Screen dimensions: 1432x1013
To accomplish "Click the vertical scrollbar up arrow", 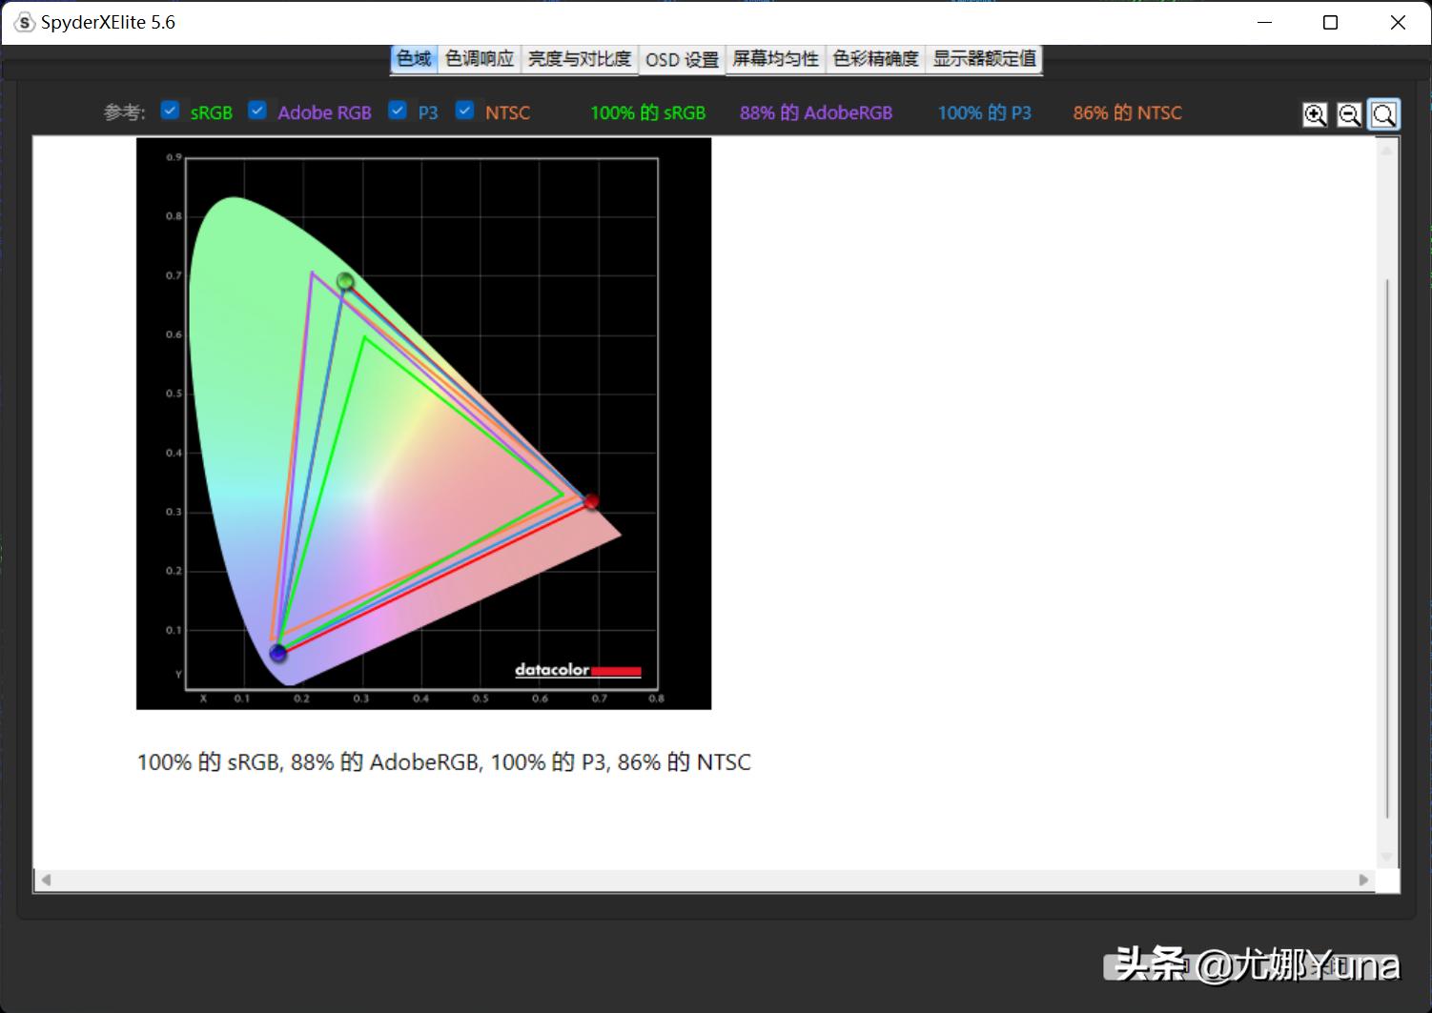I will point(1387,149).
